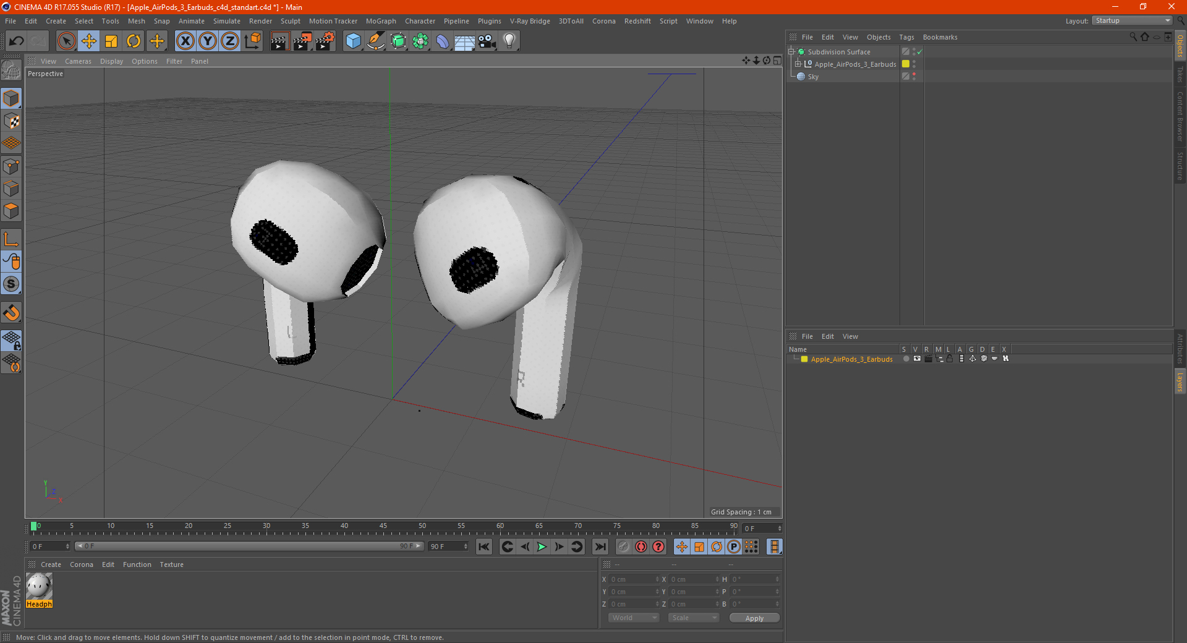This screenshot has height=643, width=1187.
Task: Render to Picture Viewer
Action: point(302,41)
